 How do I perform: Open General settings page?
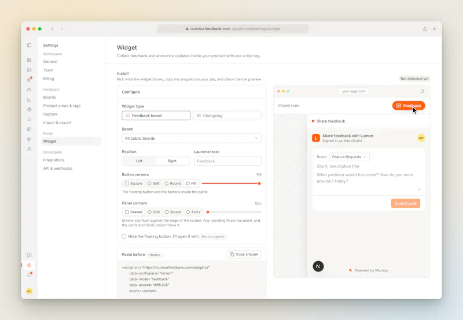tap(50, 62)
